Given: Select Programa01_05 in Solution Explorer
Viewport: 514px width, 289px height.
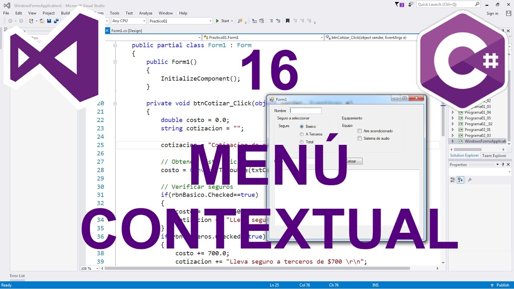Looking at the screenshot, I should [x=477, y=118].
